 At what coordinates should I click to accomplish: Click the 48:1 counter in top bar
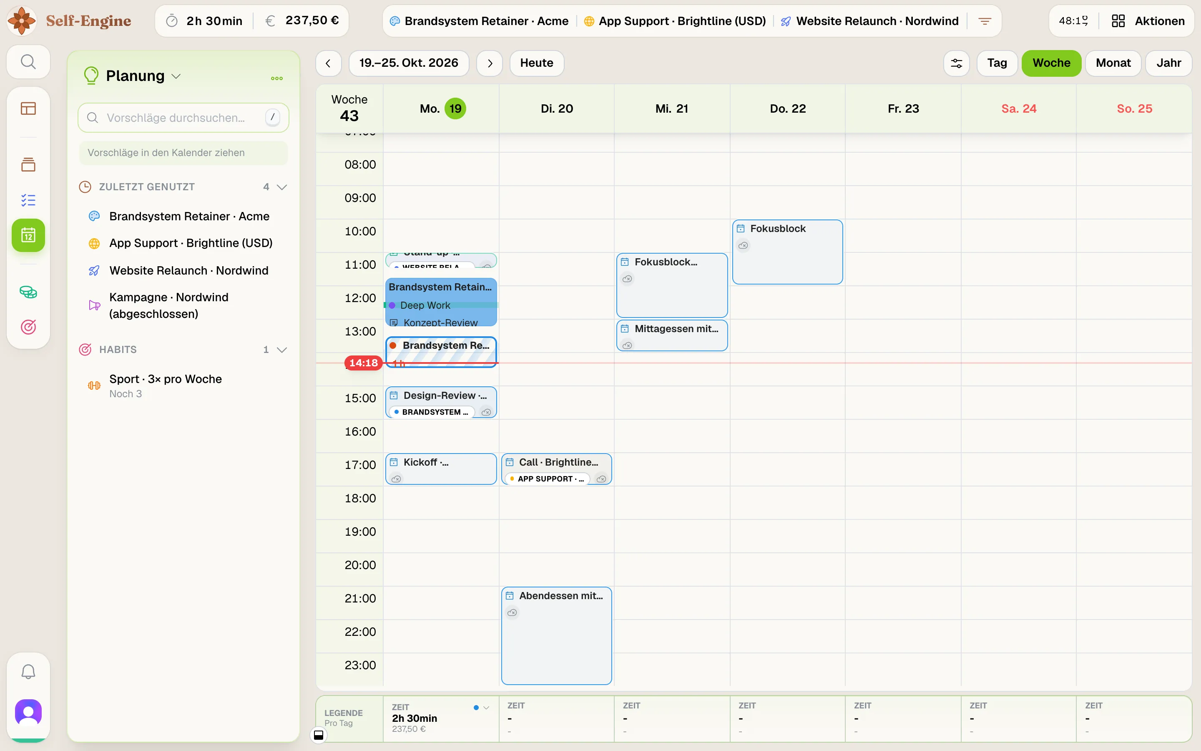point(1073,21)
